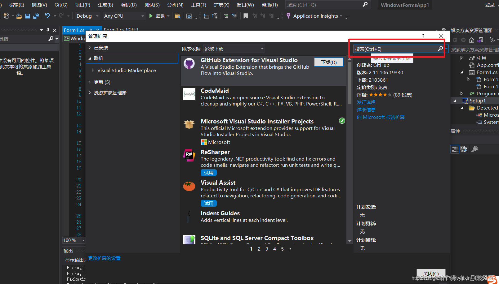Viewport: 499px width, 284px height.
Task: Open the 编辑(E) menu
Action: click(x=17, y=5)
